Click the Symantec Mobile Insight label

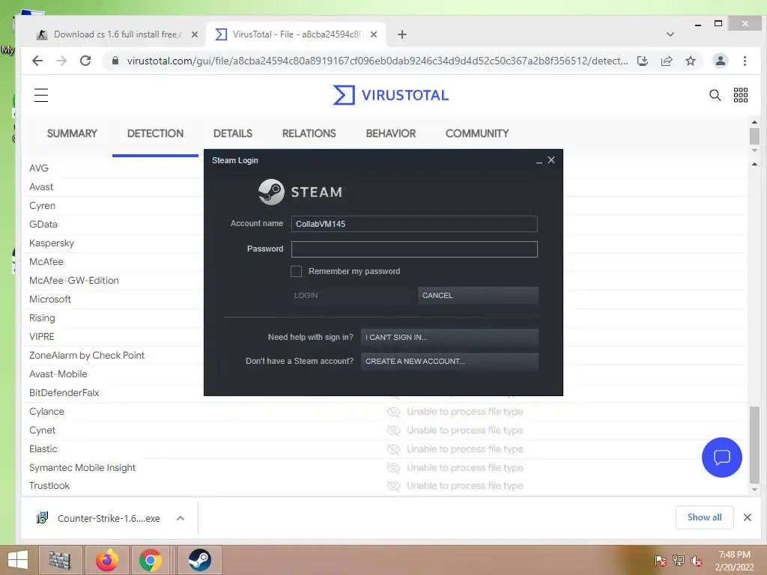(82, 468)
